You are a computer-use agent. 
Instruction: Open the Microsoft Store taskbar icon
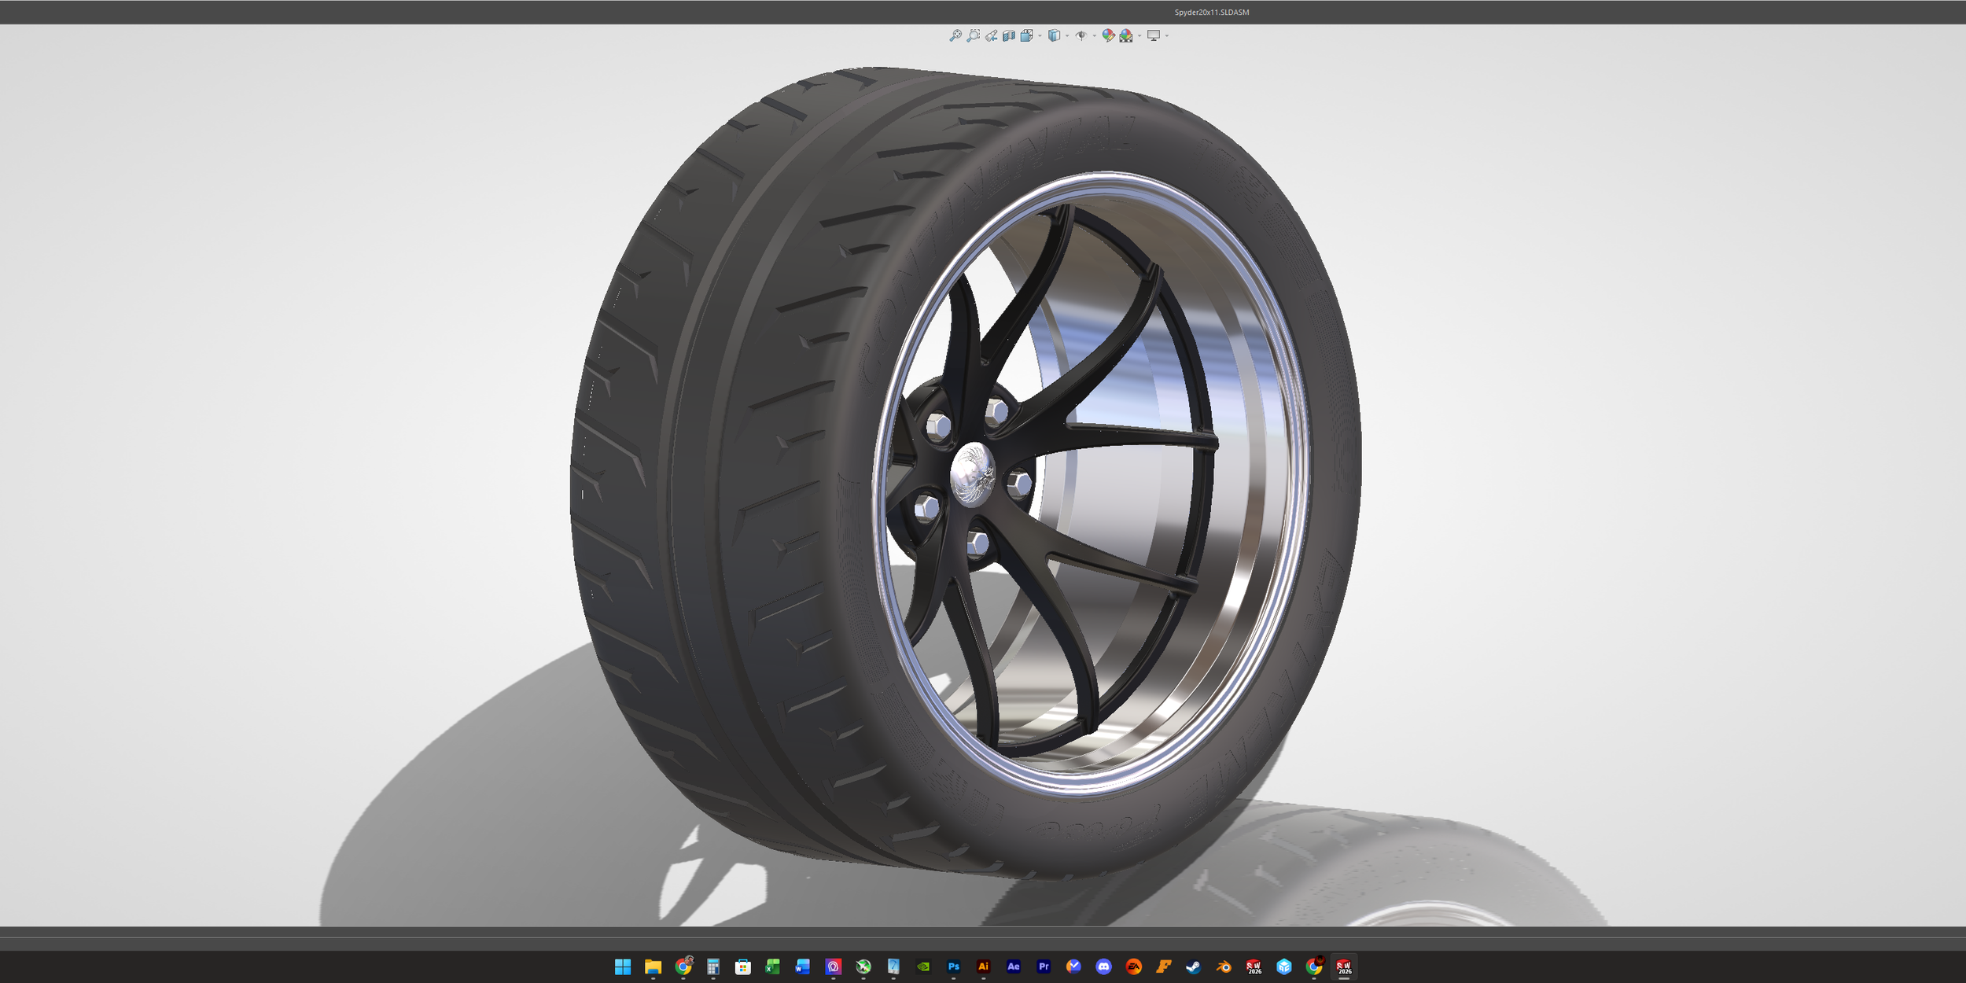pos(743,966)
